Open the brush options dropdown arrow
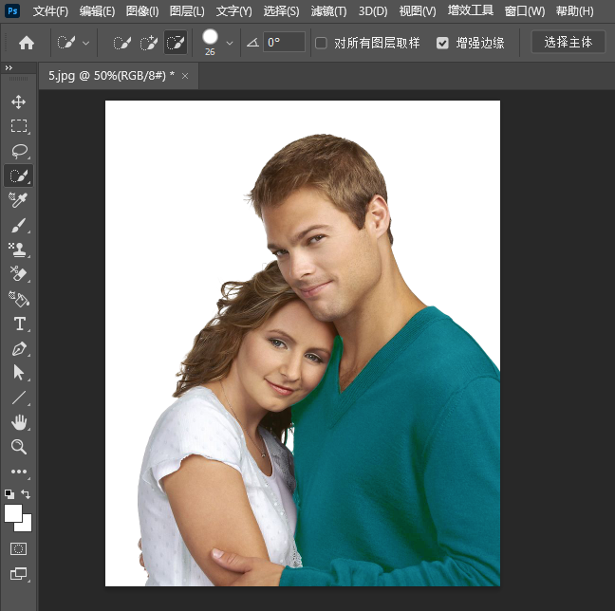 [x=230, y=43]
